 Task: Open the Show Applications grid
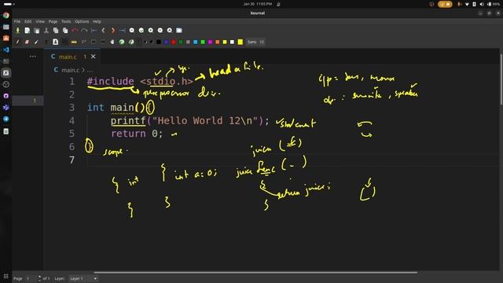[6, 276]
